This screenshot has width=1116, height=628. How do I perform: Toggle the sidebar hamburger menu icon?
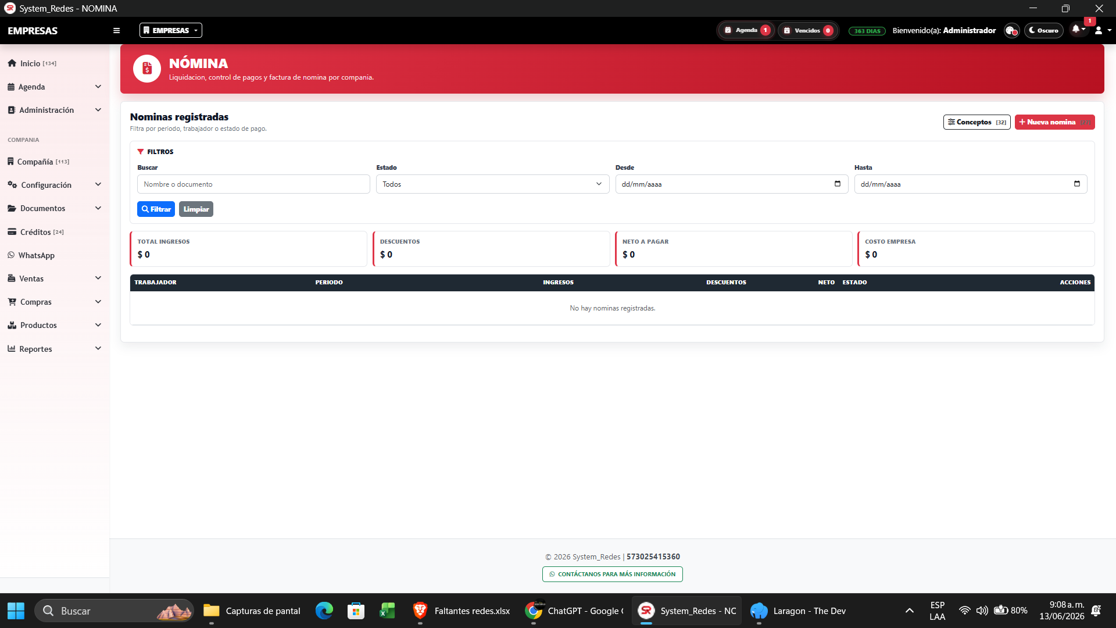116,31
